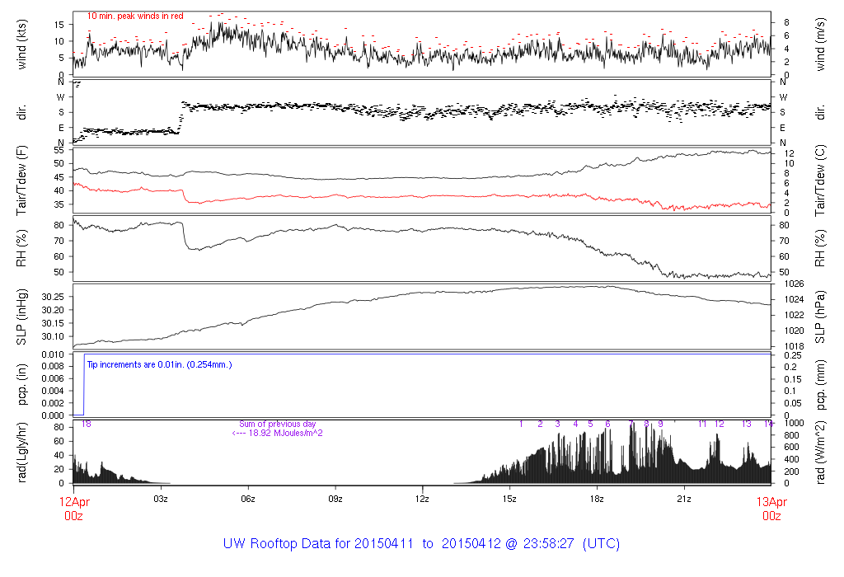Click the 'pcp. (in)' axis label

click(21, 384)
